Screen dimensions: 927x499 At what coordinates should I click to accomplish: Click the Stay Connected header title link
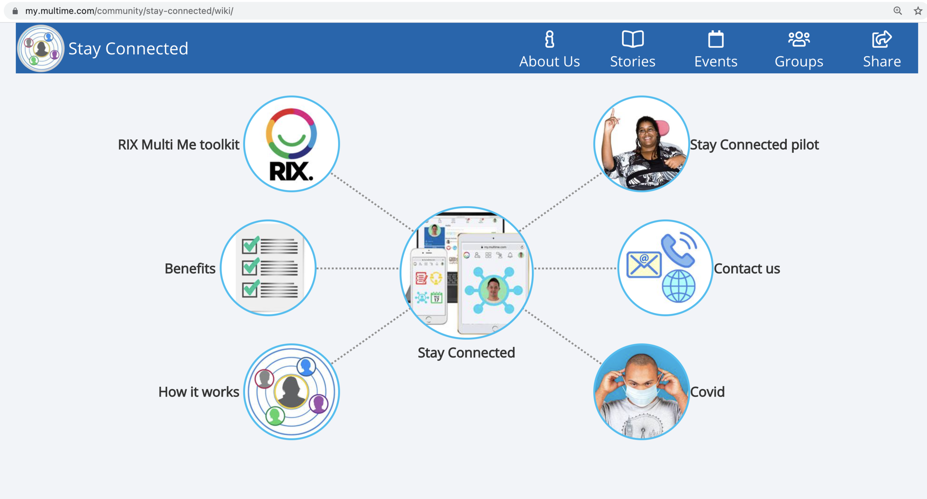pos(128,48)
